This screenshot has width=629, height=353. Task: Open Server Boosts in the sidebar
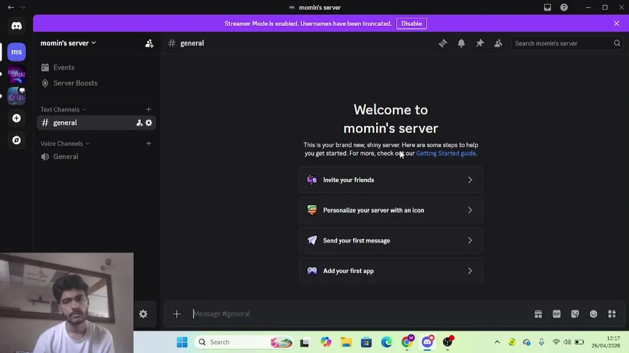tap(96, 83)
